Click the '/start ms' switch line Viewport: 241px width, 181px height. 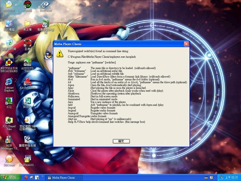(100, 119)
